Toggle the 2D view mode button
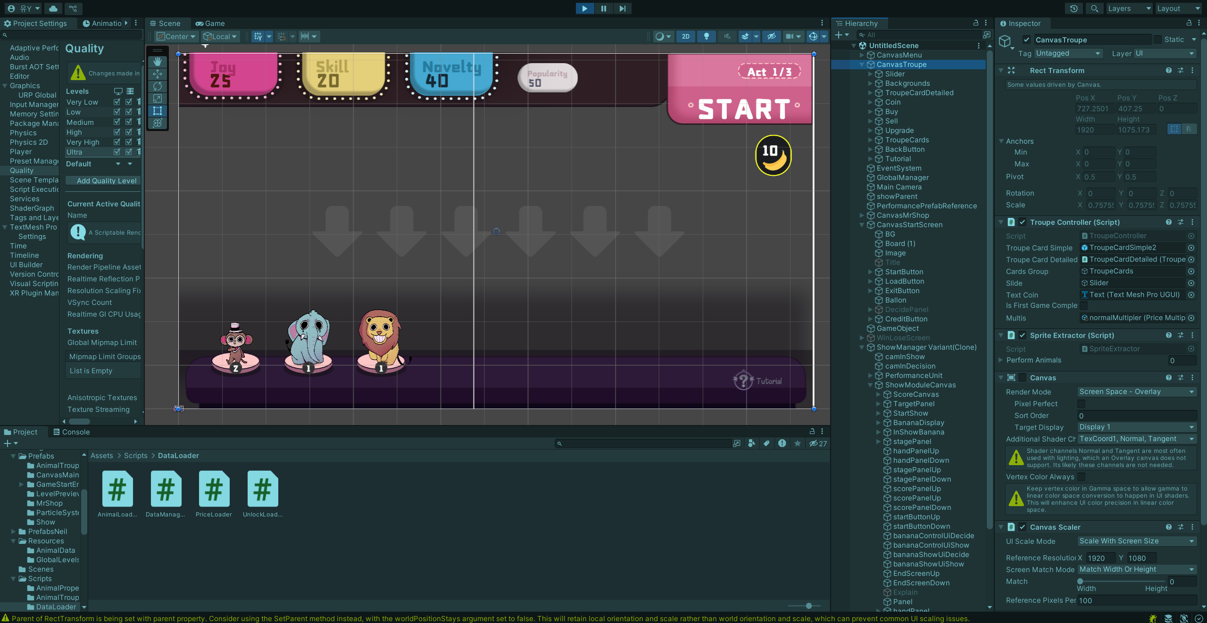This screenshot has width=1207, height=623. [685, 36]
